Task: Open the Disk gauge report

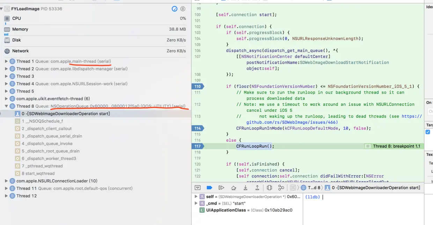Action: click(95, 40)
